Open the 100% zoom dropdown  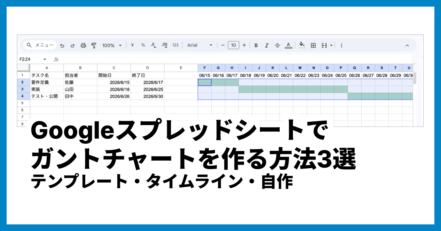coord(112,45)
